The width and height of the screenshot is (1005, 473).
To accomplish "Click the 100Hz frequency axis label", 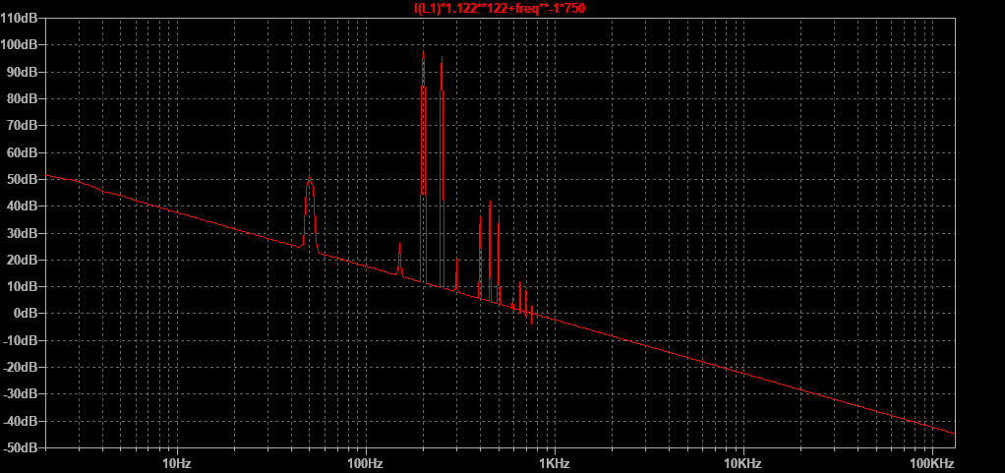I will point(366,462).
